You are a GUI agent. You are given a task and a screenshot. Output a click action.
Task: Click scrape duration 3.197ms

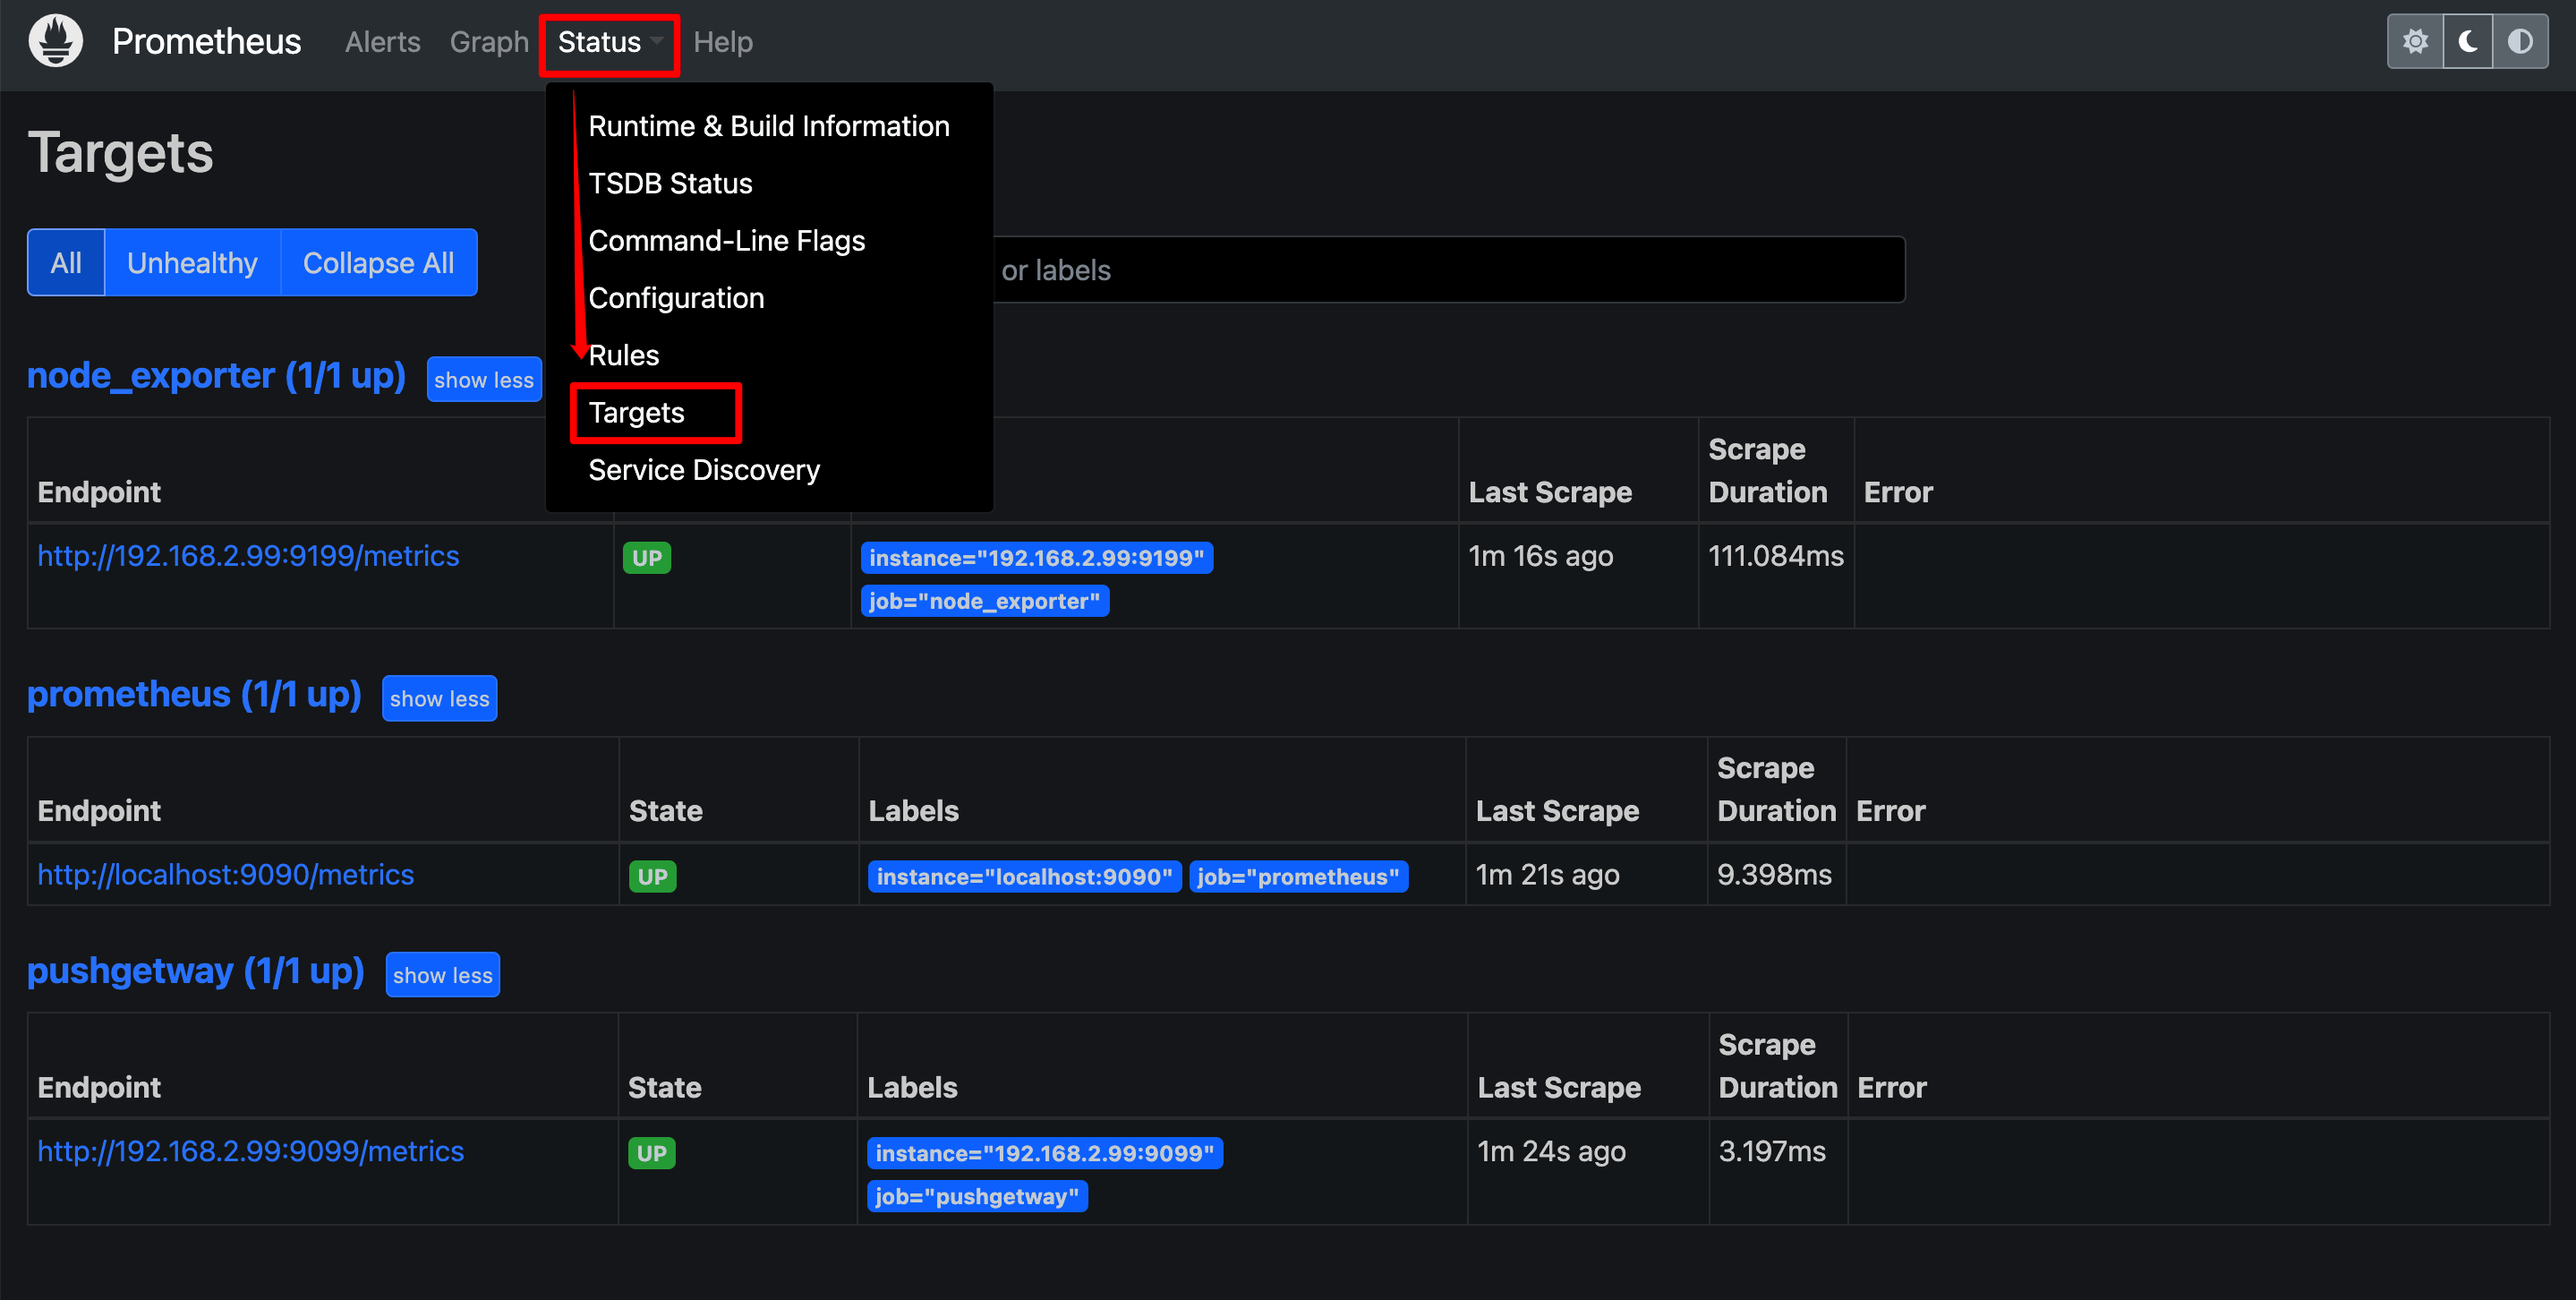[x=1772, y=1151]
